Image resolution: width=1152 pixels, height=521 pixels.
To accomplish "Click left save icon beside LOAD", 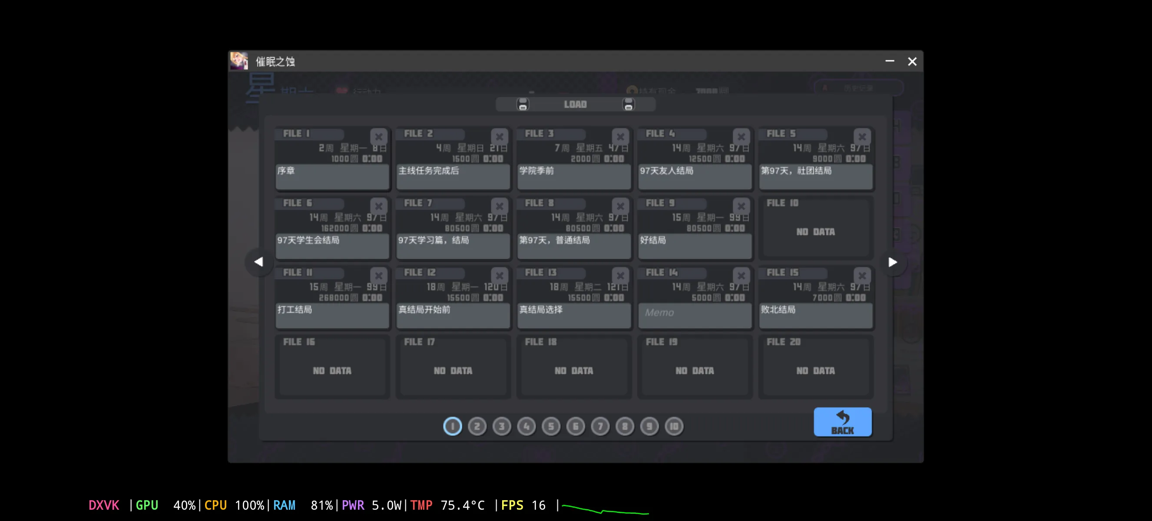I will coord(522,105).
